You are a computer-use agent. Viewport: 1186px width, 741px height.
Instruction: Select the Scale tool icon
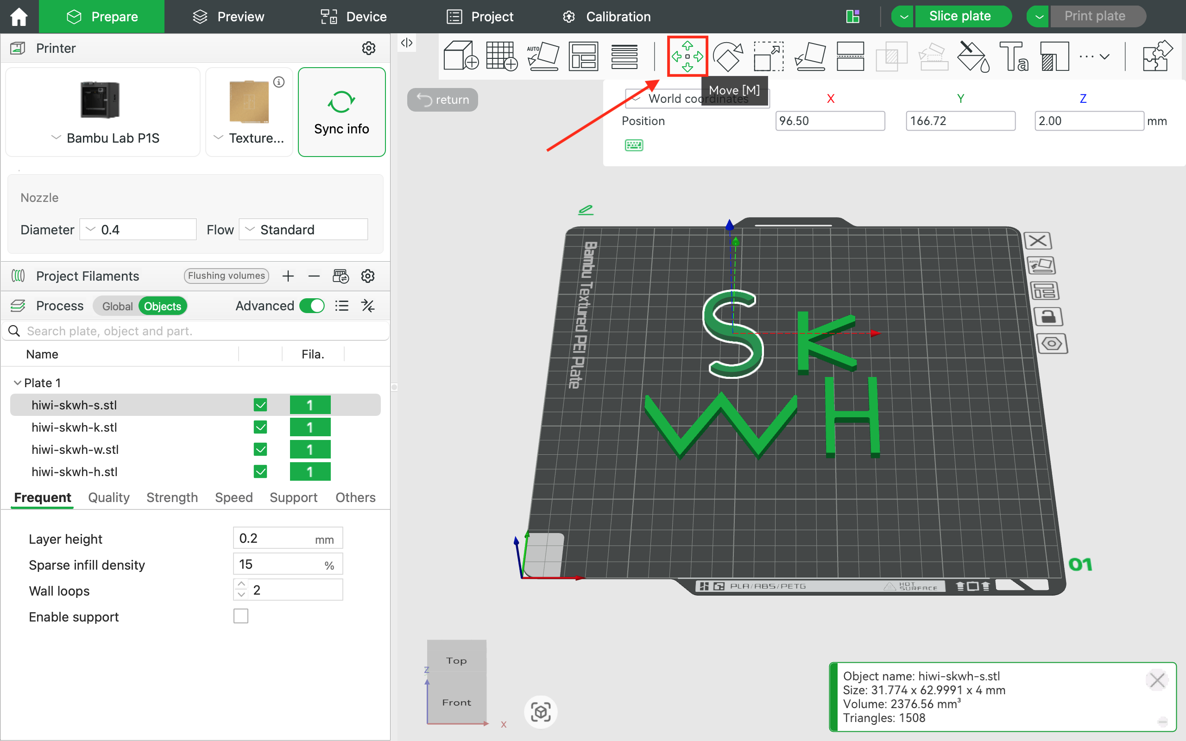pyautogui.click(x=769, y=57)
